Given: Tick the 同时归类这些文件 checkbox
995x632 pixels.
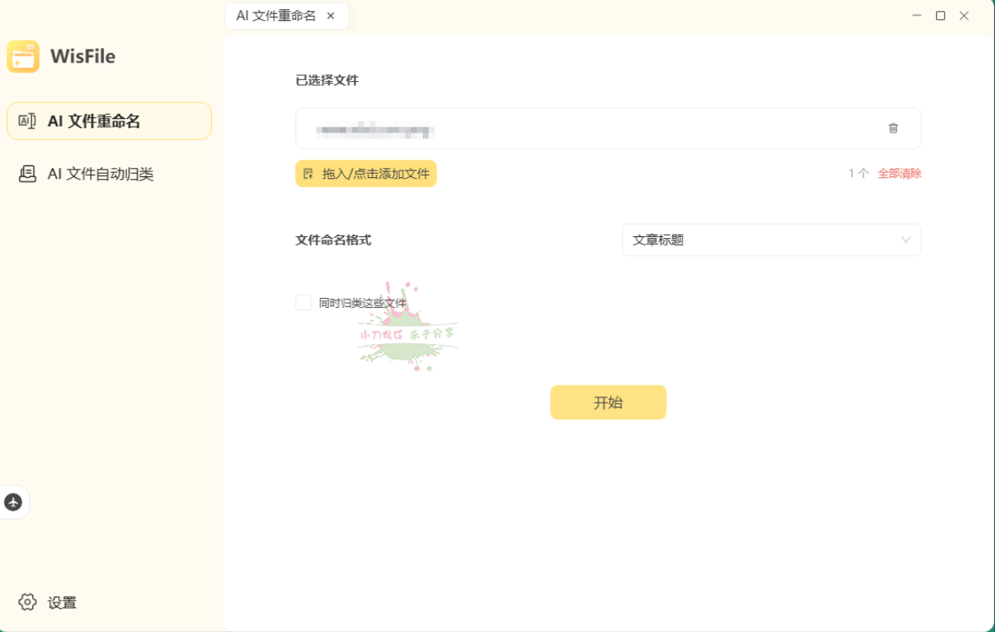Looking at the screenshot, I should 303,303.
